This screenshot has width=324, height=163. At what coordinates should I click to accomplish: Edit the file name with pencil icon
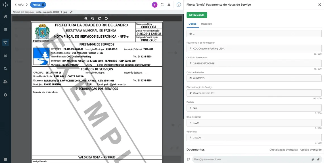(71, 12)
